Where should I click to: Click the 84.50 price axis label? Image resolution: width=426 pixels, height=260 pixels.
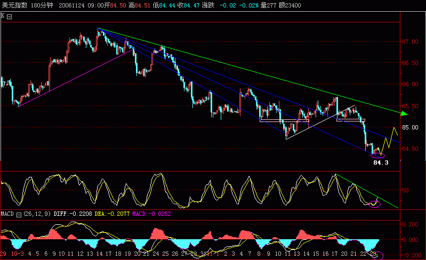click(410, 149)
